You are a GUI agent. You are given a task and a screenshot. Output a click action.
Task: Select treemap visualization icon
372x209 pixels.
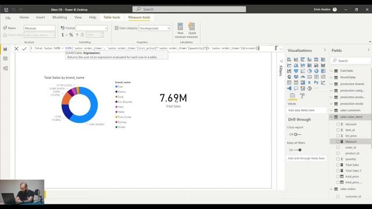point(323,71)
